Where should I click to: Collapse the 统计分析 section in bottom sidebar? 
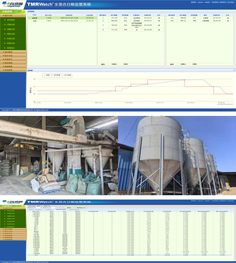pyautogui.click(x=13, y=208)
